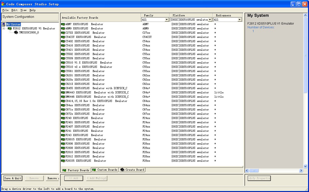Viewport: 309px width, 192px height.
Task: Select C672x XDS510PLUS Emulator row
Action: (x=152, y=114)
